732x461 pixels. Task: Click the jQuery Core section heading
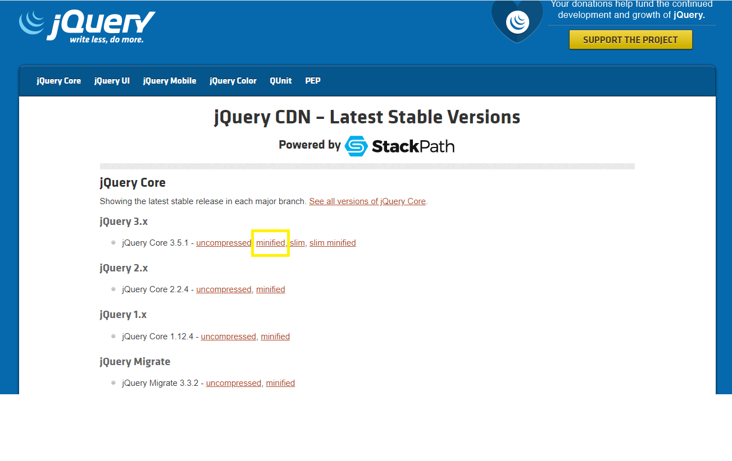point(133,183)
